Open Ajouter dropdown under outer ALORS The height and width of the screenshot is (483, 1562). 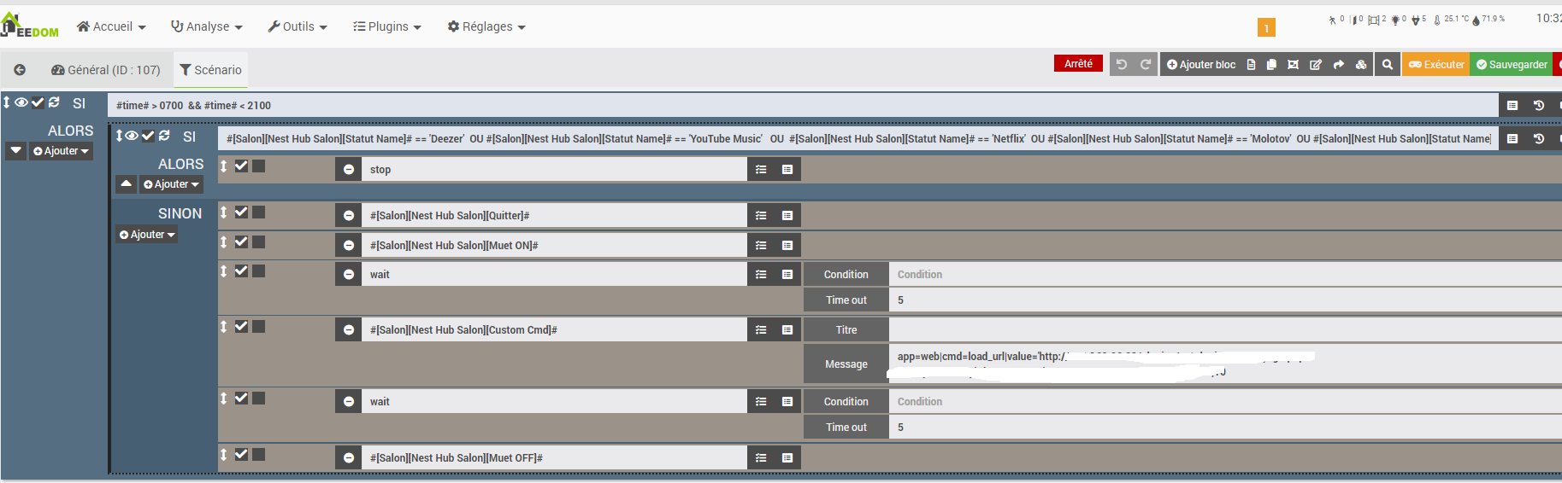tap(61, 151)
